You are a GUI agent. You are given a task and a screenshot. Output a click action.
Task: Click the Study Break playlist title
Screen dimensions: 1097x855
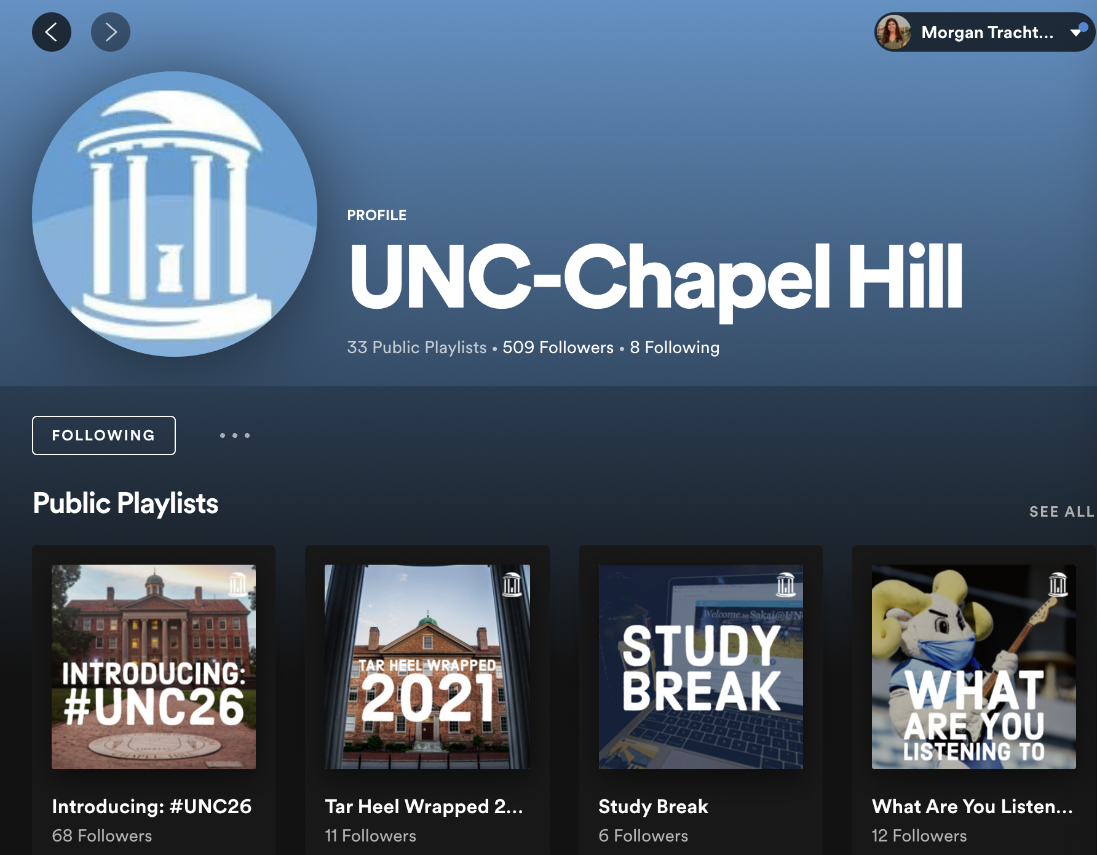coord(653,806)
